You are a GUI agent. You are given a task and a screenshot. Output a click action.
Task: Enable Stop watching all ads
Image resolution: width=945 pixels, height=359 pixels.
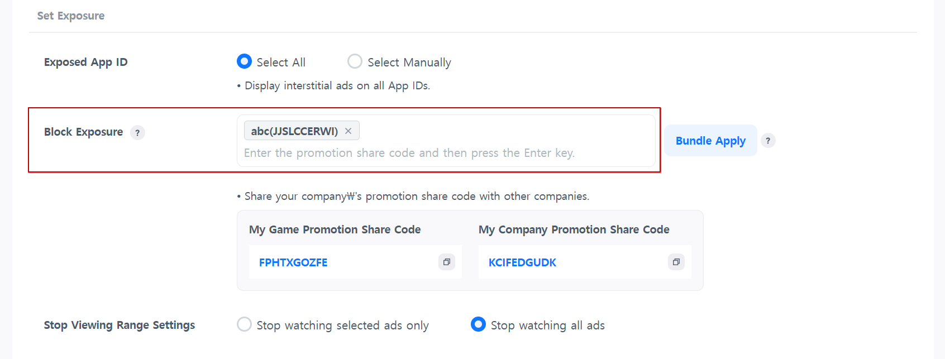478,324
